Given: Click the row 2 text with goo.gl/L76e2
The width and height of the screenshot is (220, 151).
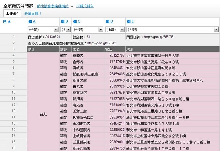Looking at the screenshot, I should [x=72, y=43].
